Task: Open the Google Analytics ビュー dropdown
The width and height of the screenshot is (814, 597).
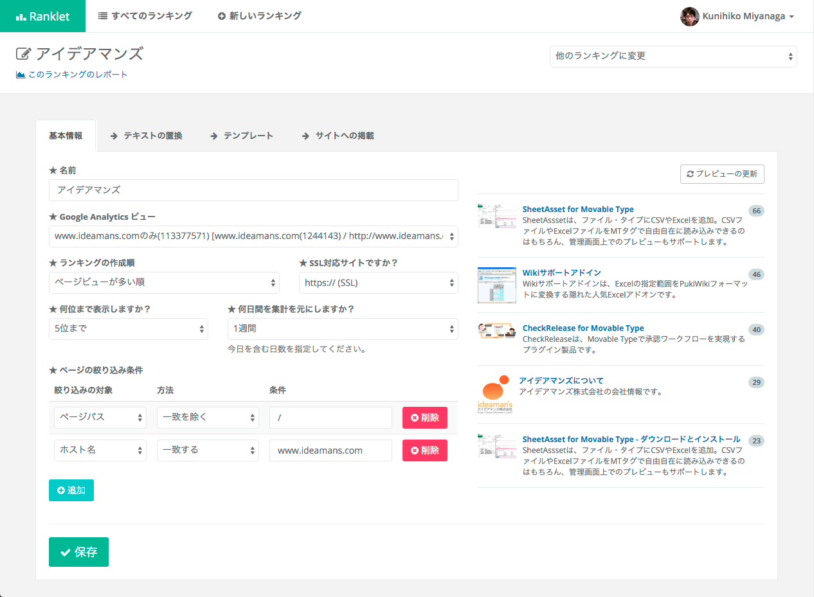Action: 253,236
